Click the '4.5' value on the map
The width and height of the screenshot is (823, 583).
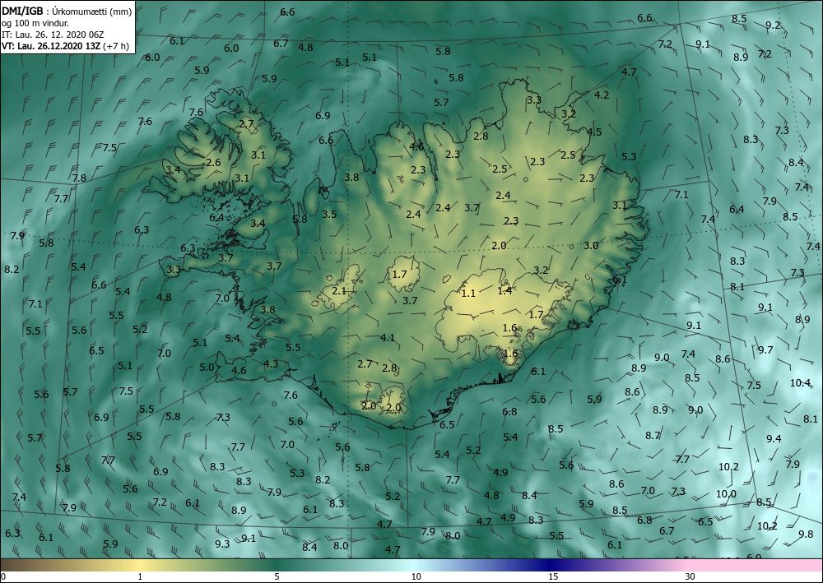click(594, 132)
